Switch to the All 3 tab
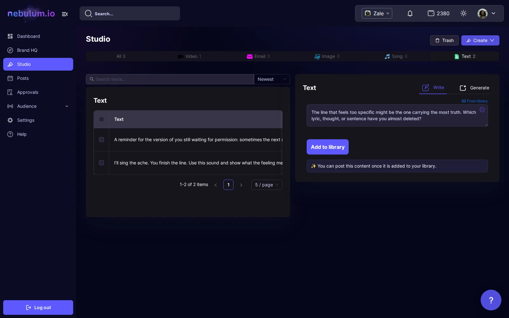Image resolution: width=509 pixels, height=318 pixels. tap(121, 56)
